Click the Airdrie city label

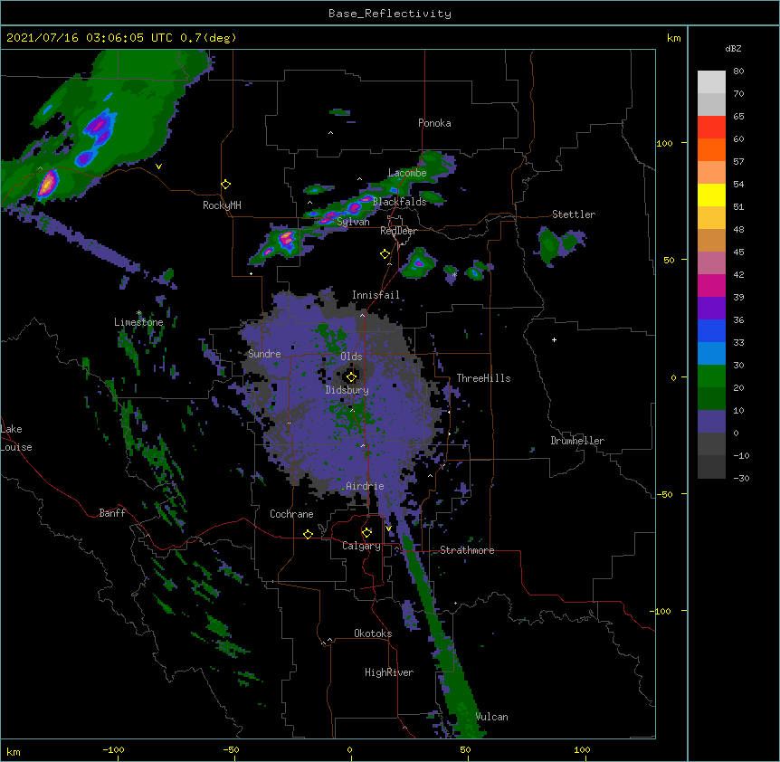[x=365, y=486]
